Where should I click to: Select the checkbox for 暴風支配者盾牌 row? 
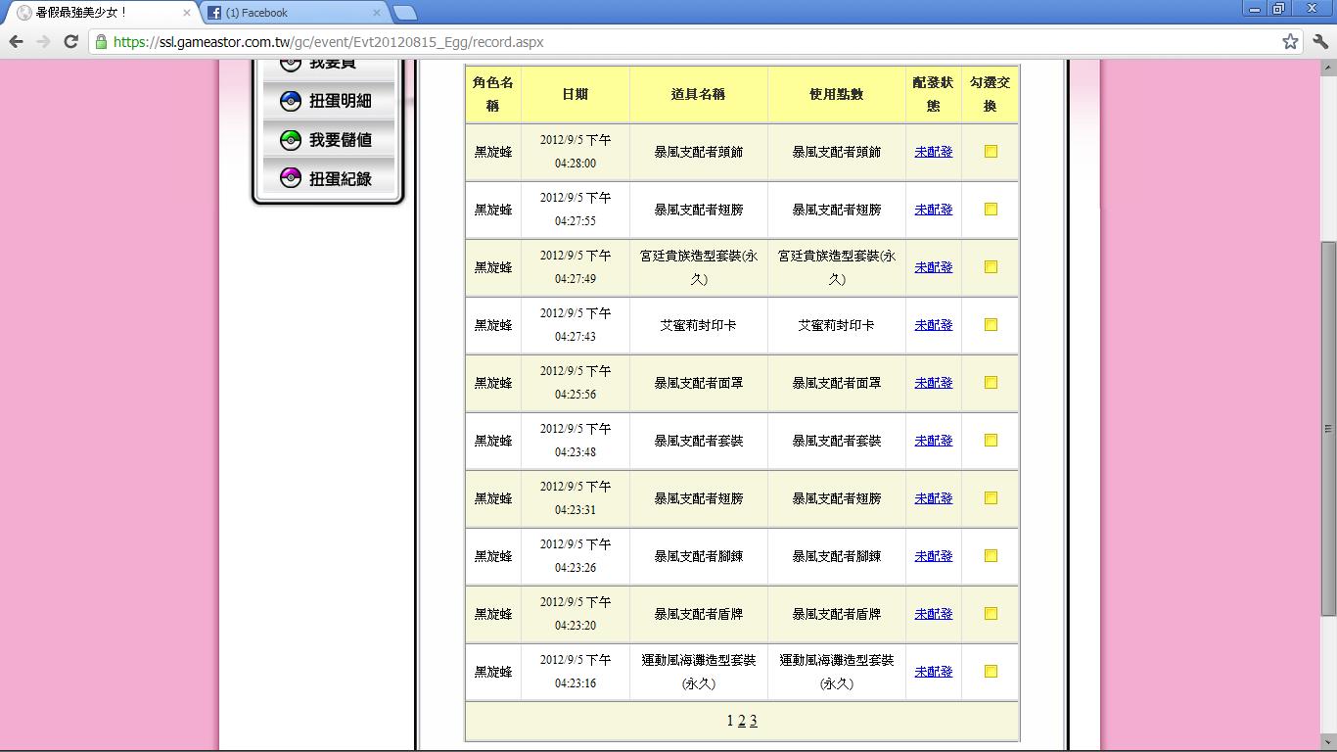click(991, 614)
